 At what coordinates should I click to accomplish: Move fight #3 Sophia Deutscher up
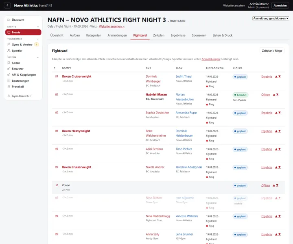276,113
